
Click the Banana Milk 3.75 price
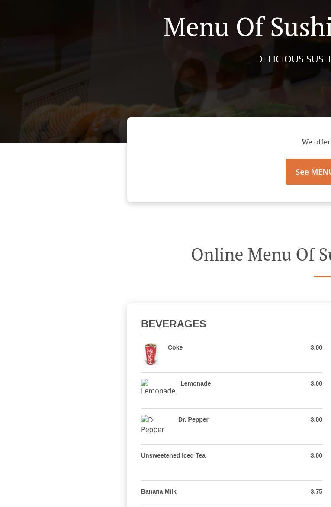click(x=316, y=491)
